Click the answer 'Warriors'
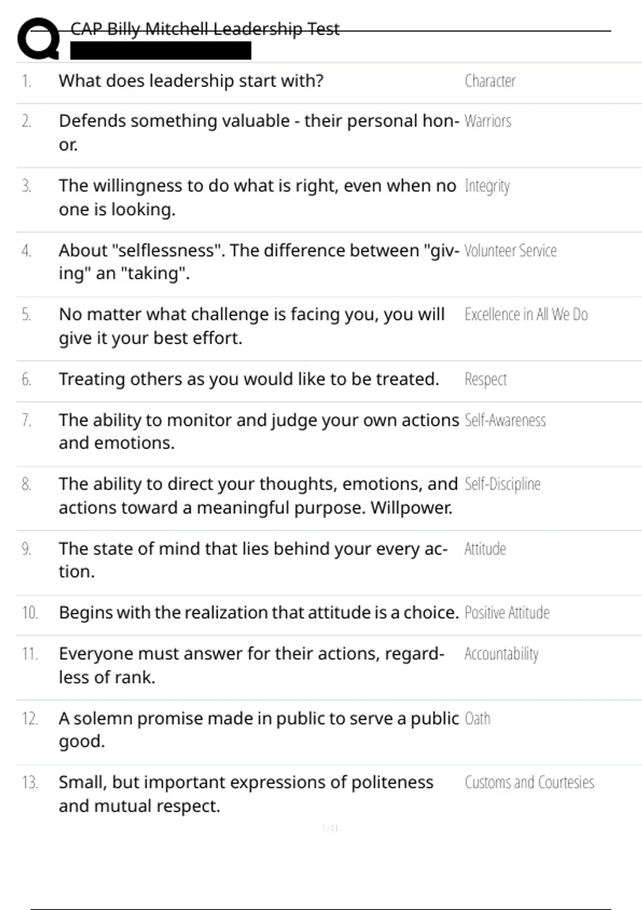The height and width of the screenshot is (910, 642). [487, 121]
